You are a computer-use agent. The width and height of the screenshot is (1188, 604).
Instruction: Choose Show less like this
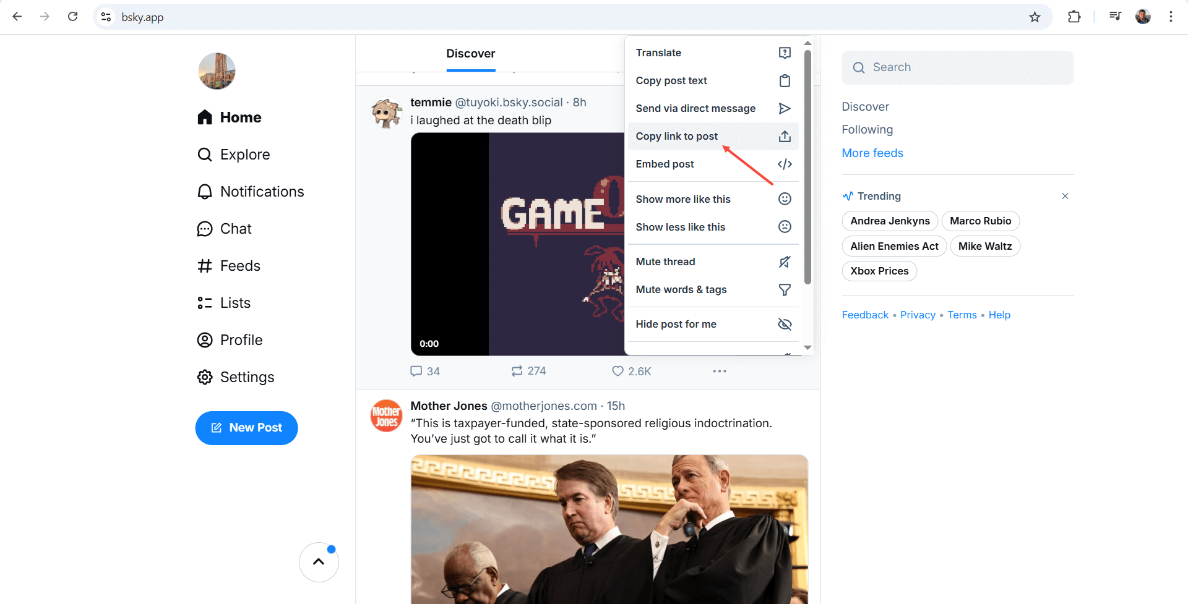point(713,227)
